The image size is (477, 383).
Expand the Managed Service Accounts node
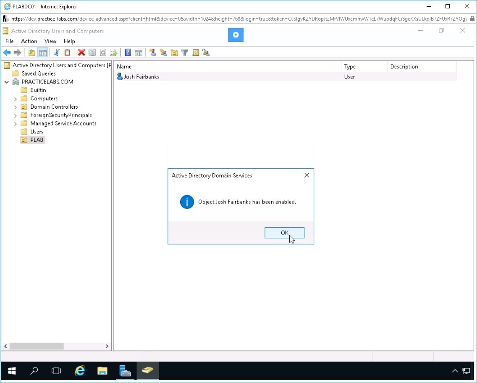click(x=15, y=123)
